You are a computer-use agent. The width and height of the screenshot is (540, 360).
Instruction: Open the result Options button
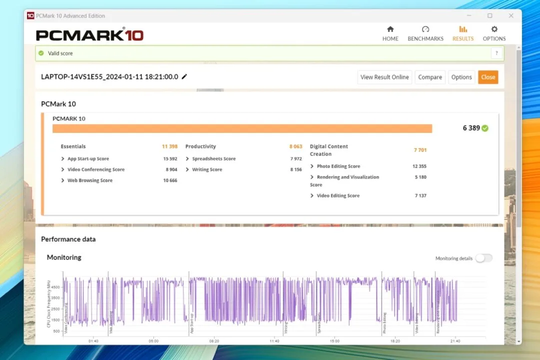(462, 77)
